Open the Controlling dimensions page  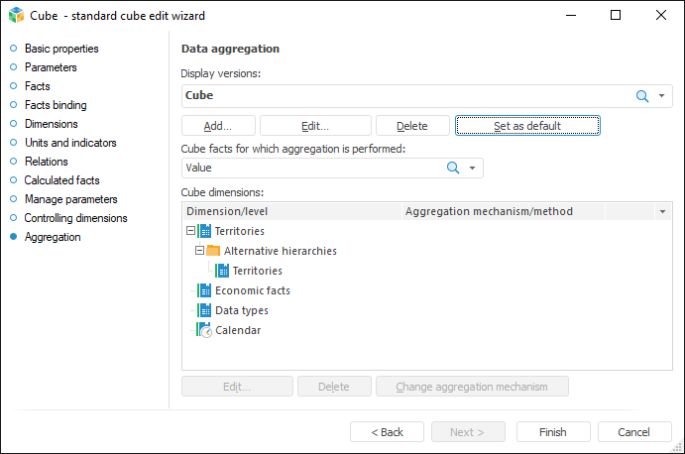tap(75, 218)
